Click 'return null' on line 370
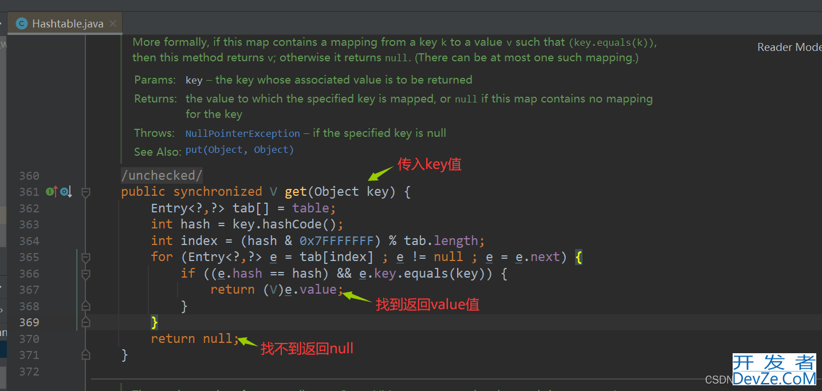The width and height of the screenshot is (822, 391). [x=191, y=338]
